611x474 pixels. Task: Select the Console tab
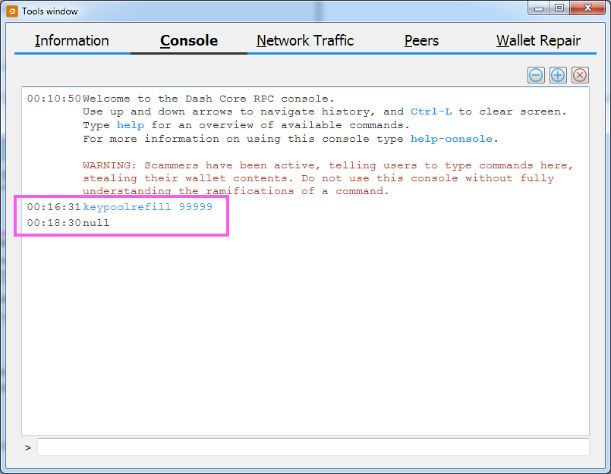coord(189,40)
